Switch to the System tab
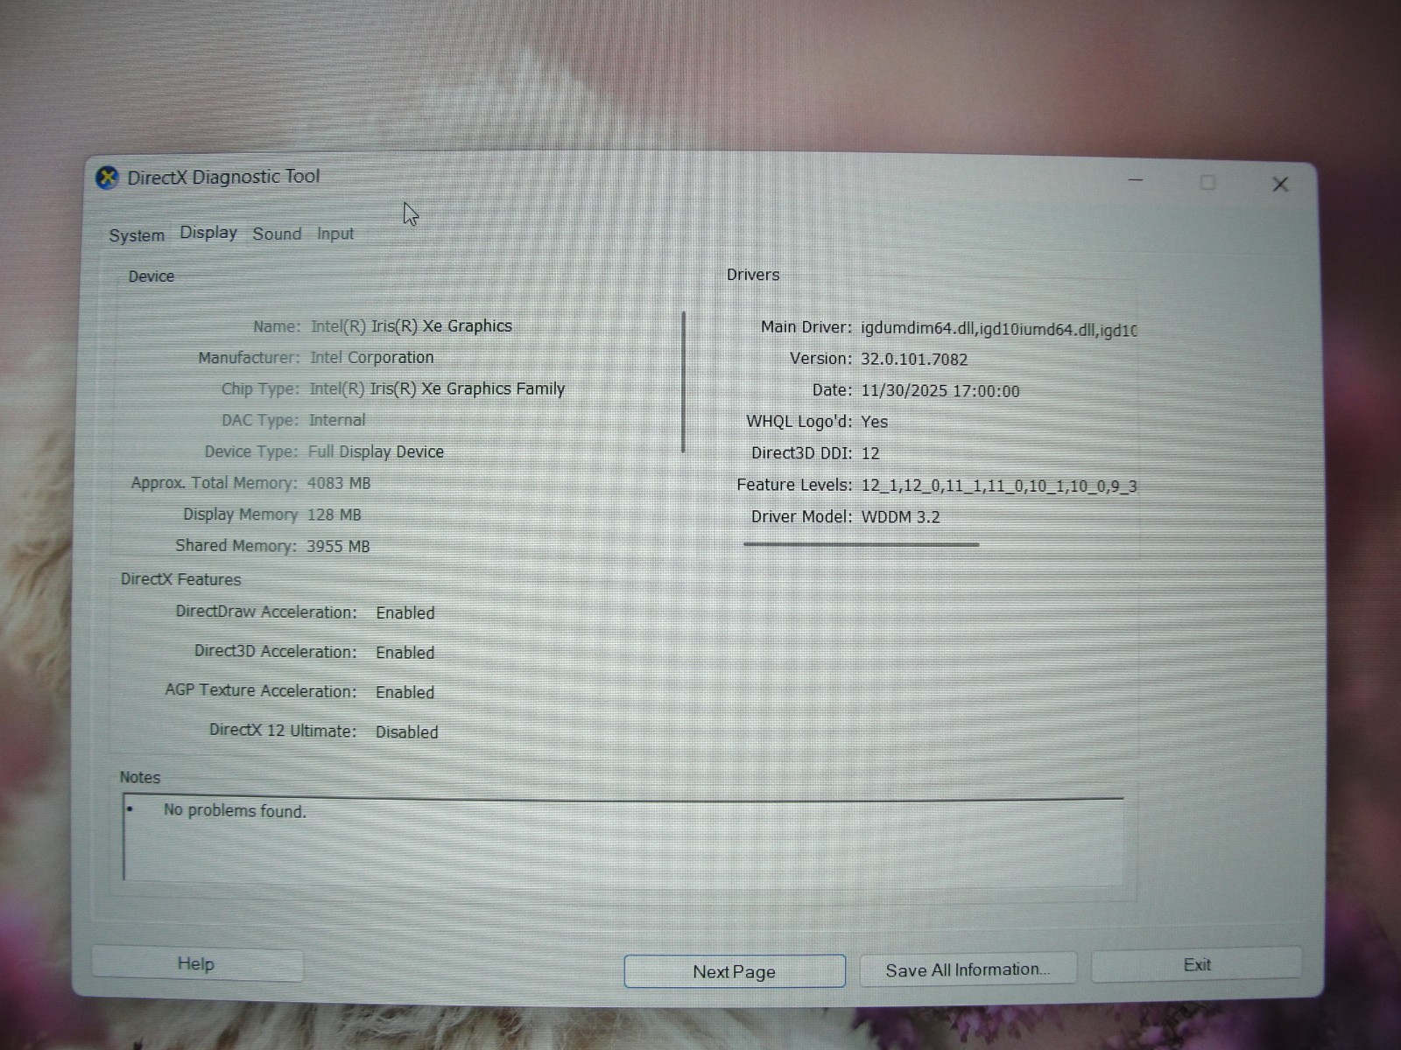 click(x=137, y=235)
